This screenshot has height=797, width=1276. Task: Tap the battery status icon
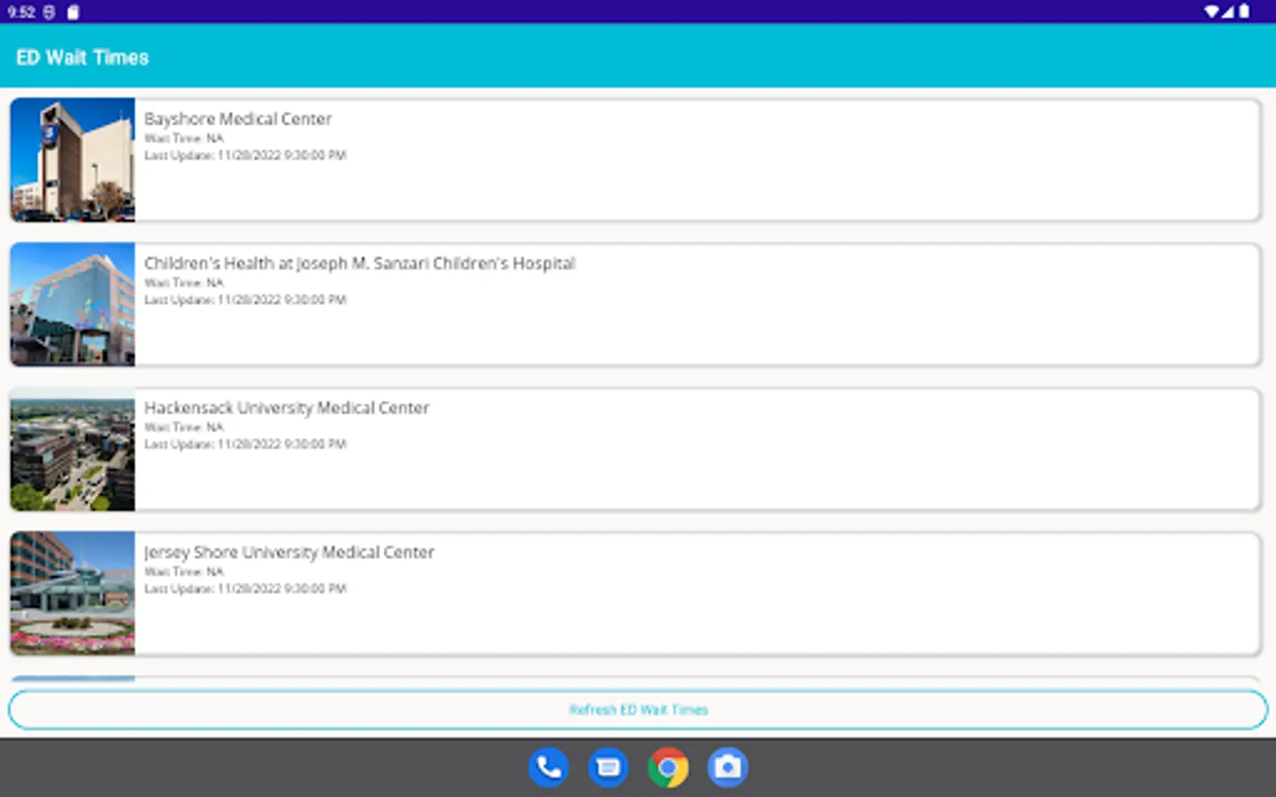coord(1244,12)
